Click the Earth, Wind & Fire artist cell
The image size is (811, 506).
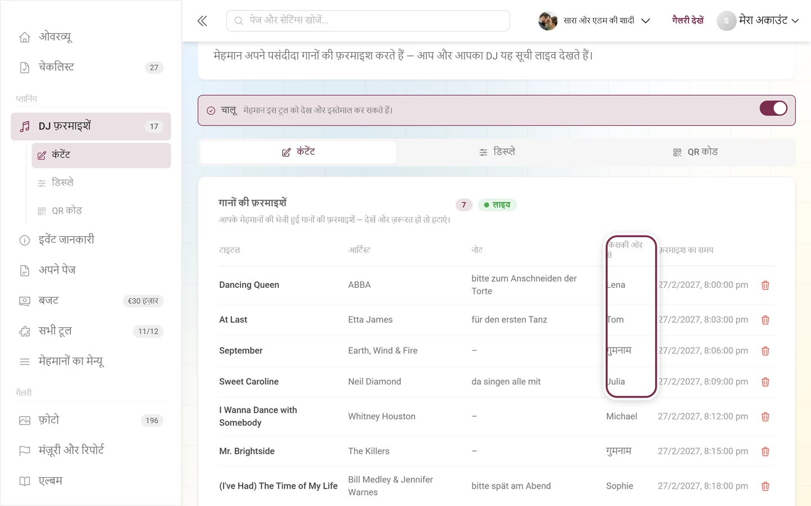[x=383, y=351]
